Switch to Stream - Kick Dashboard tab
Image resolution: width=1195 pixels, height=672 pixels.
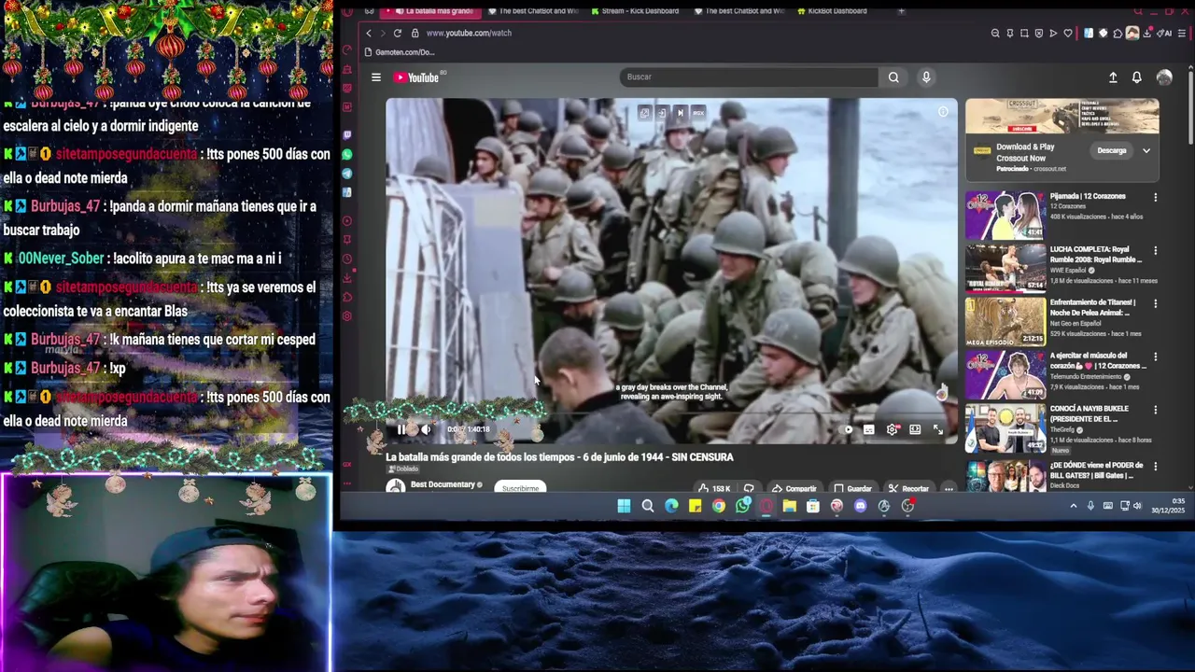[x=635, y=11]
